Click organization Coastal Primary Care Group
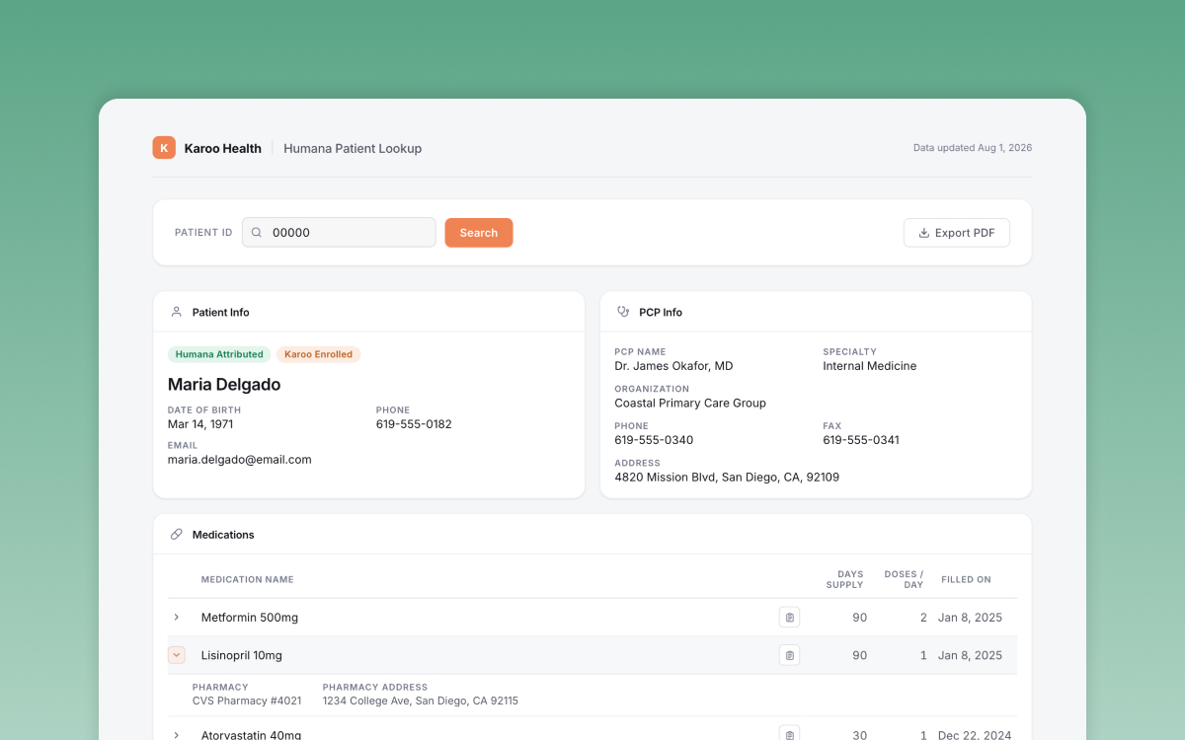The width and height of the screenshot is (1185, 740). tap(690, 404)
